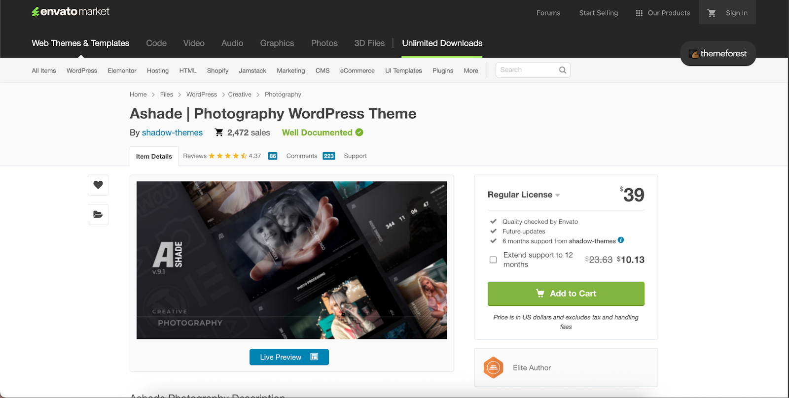This screenshot has height=398, width=789.
Task: Switch to the Reviews tab
Action: (195, 156)
